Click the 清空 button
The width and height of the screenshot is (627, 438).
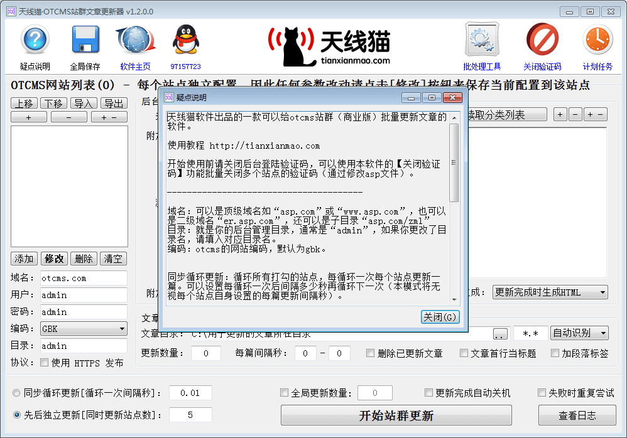click(x=114, y=259)
